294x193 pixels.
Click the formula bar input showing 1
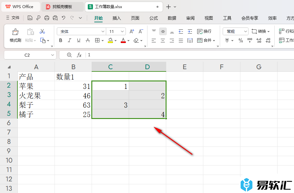pos(189,55)
